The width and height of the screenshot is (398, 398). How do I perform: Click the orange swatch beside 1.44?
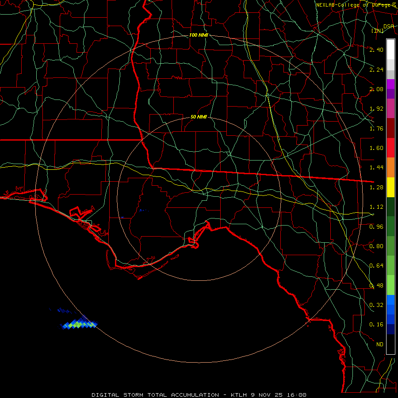click(x=390, y=168)
